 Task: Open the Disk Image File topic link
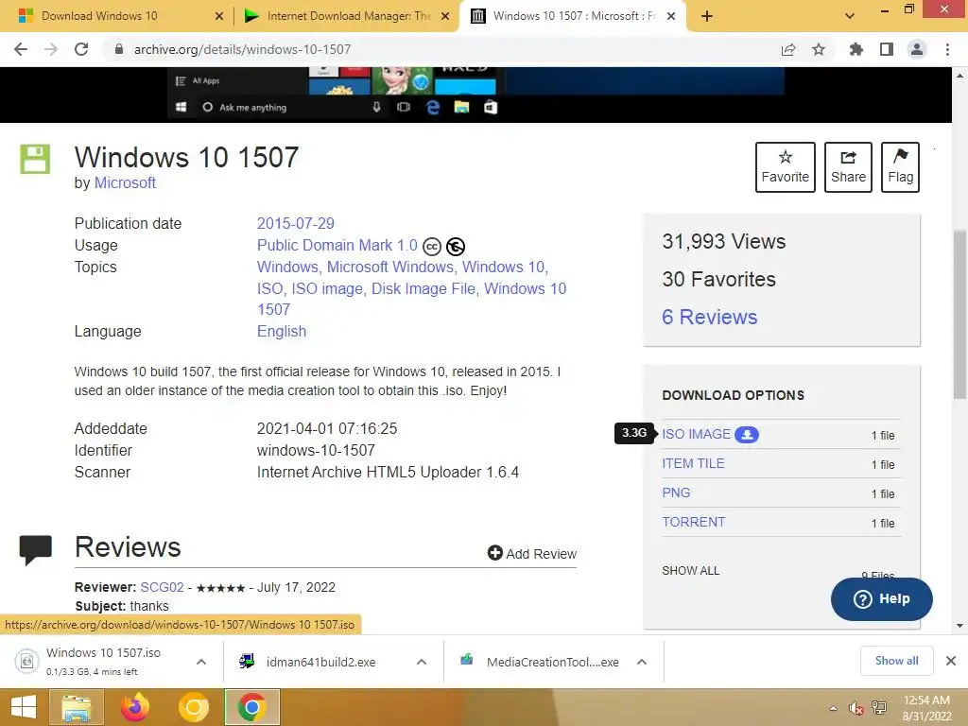pyautogui.click(x=424, y=289)
